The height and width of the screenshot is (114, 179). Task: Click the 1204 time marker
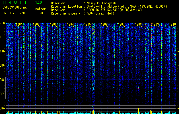click(x=71, y=24)
